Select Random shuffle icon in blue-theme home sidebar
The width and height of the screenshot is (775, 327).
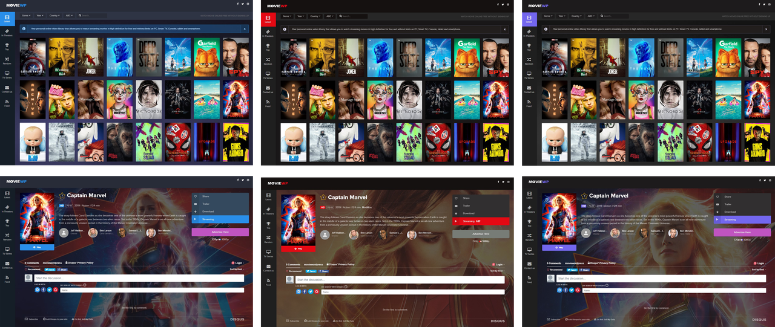pos(7,59)
